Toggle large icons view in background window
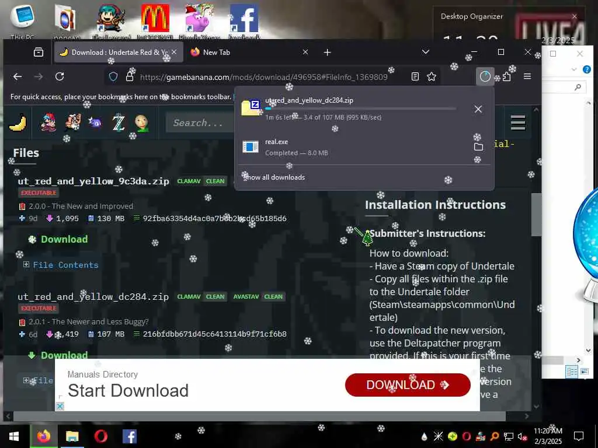This screenshot has width=598, height=448. click(584, 372)
